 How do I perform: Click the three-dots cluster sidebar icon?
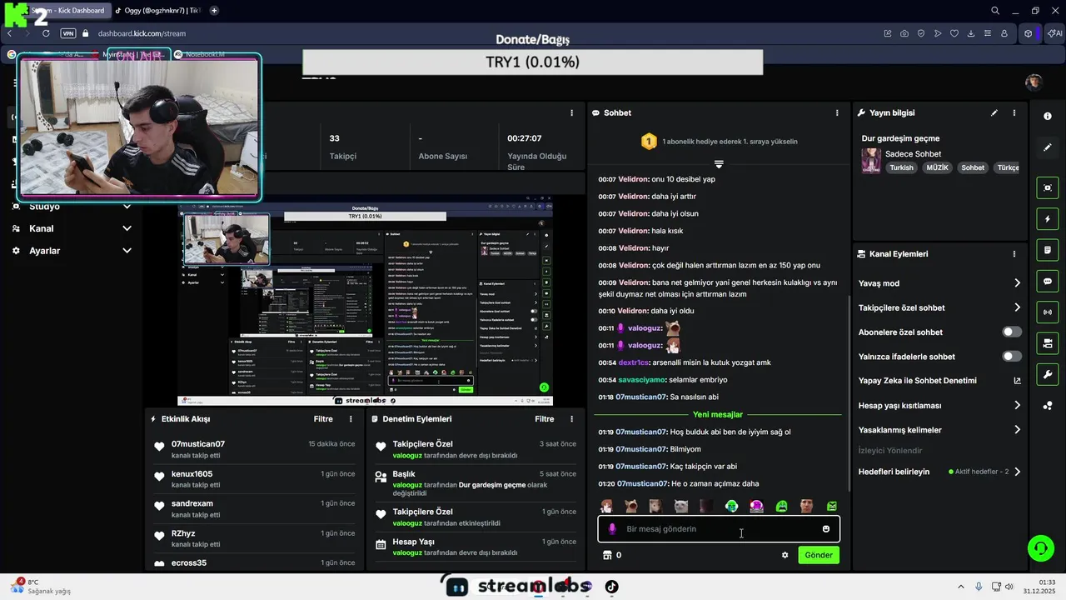pos(1048,406)
